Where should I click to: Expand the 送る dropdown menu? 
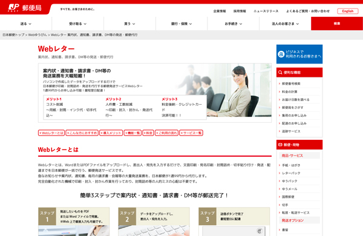click(x=25, y=24)
